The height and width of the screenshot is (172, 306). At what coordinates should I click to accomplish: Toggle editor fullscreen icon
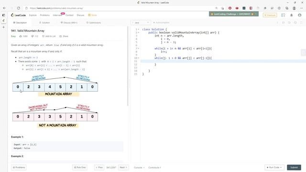point(301,22)
